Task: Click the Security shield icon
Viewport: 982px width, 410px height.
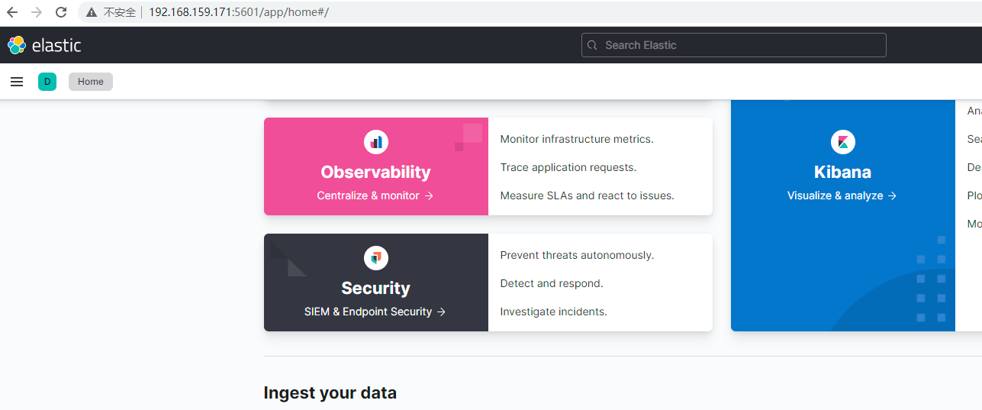Action: (376, 258)
